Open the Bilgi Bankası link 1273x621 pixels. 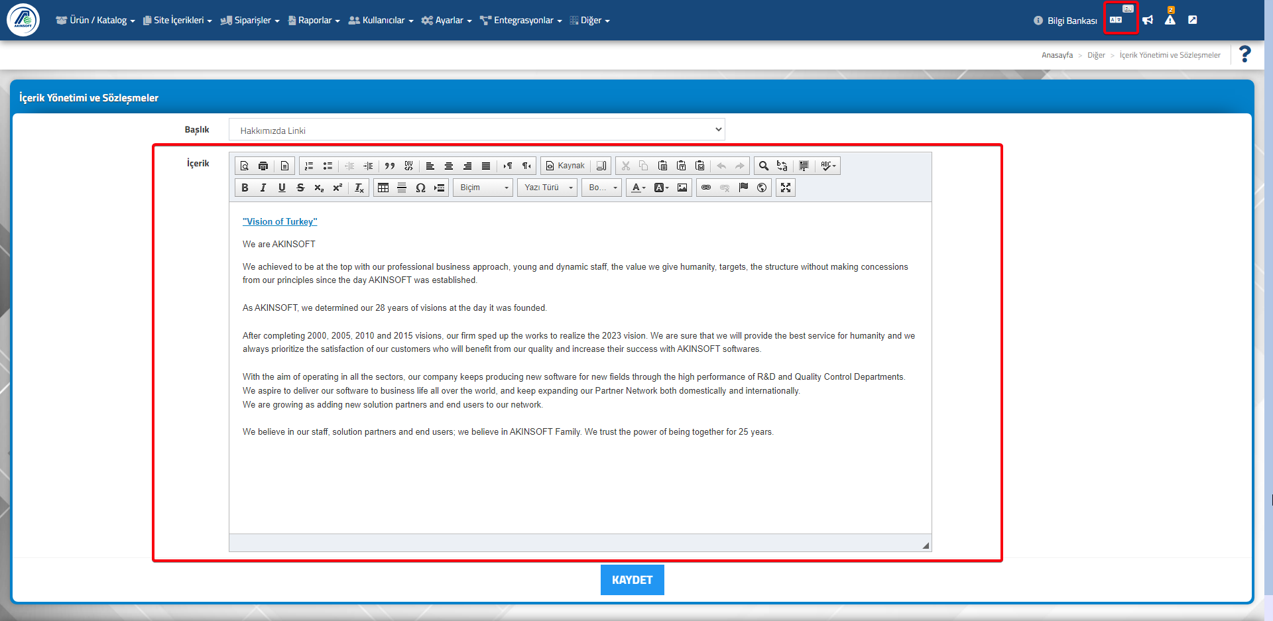(1065, 21)
